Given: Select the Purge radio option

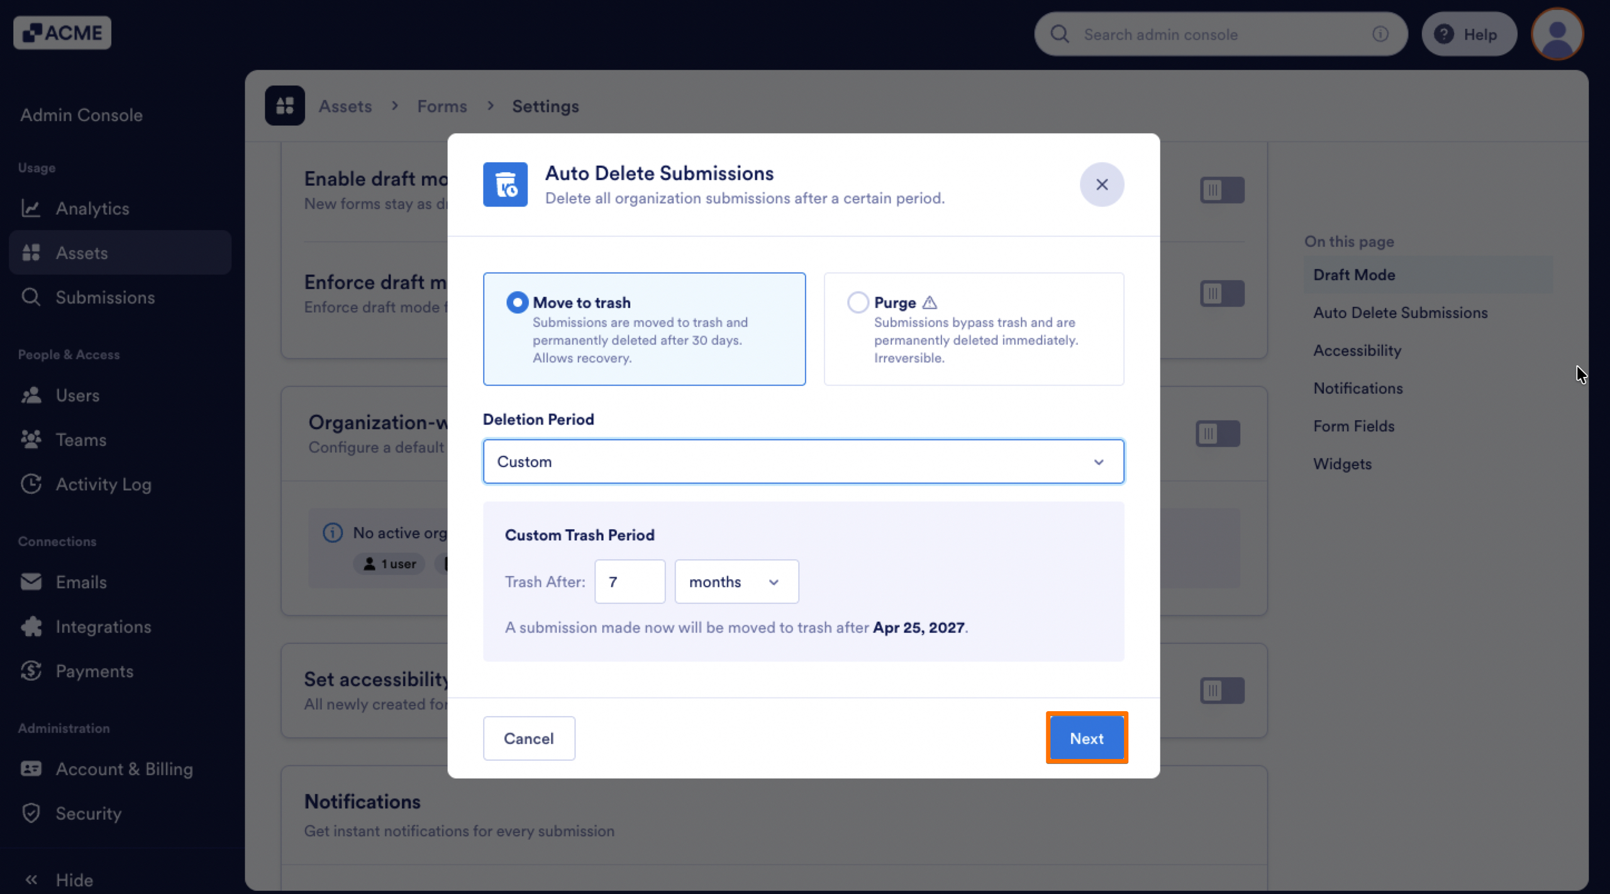Looking at the screenshot, I should coord(858,303).
